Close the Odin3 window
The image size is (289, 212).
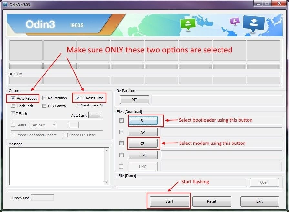(x=279, y=4)
